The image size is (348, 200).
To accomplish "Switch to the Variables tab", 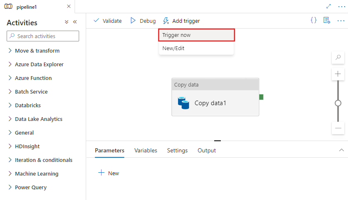I will pos(146,150).
